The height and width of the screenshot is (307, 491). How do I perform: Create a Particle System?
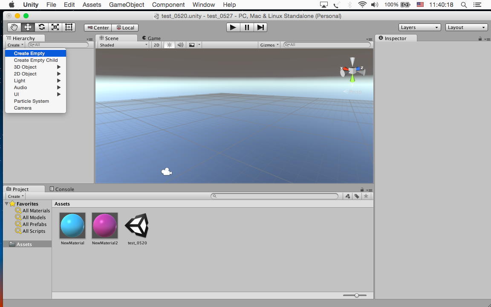pos(36,101)
